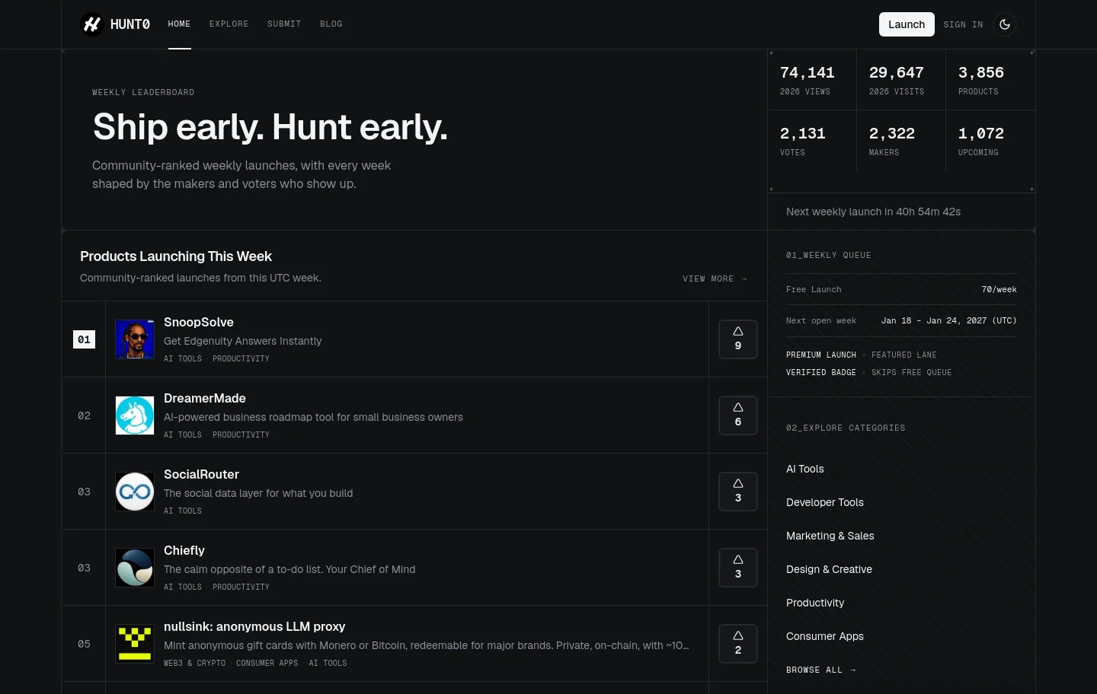
Task: Click View More link
Action: click(715, 279)
